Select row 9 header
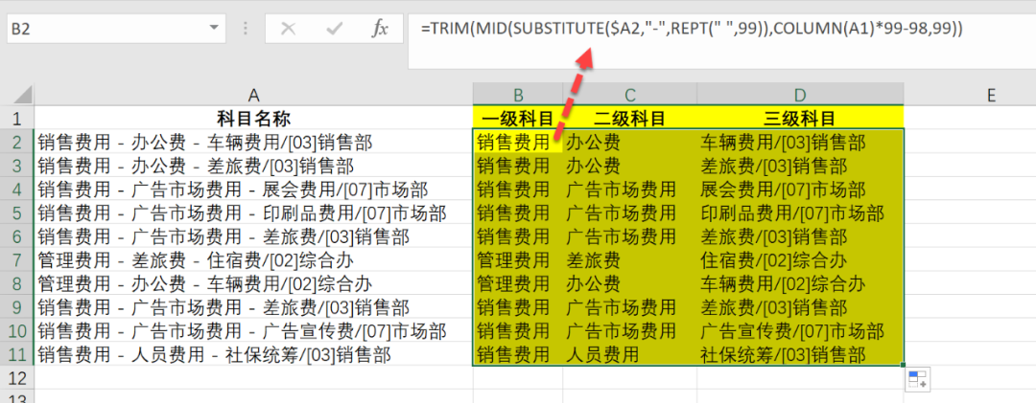1036x403 pixels. click(x=17, y=308)
